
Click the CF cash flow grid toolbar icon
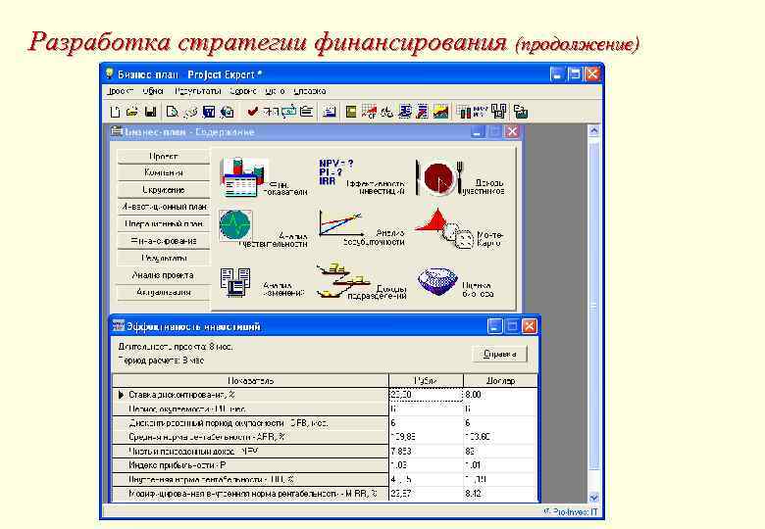(x=369, y=112)
